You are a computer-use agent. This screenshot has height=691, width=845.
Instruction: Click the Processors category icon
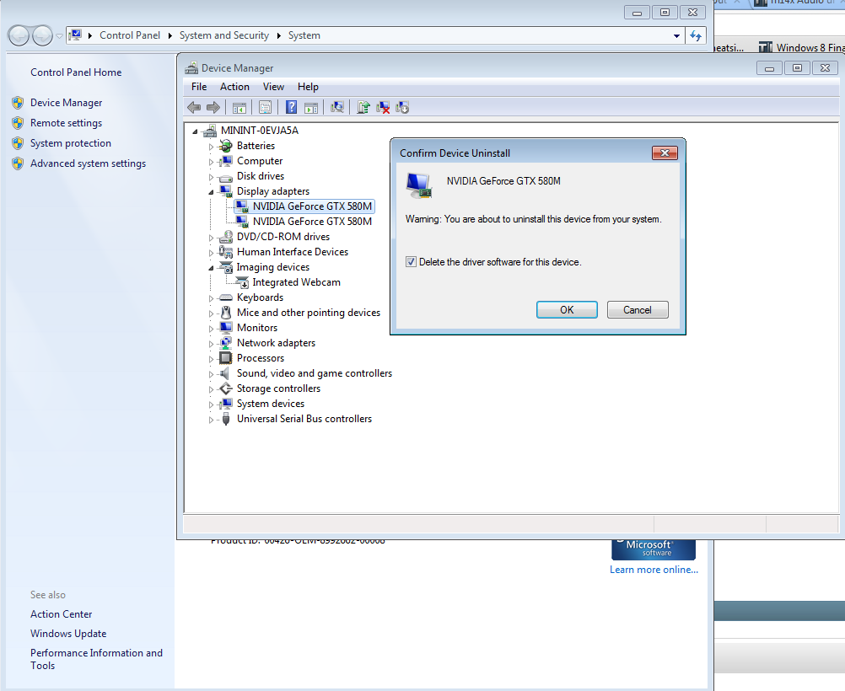226,358
